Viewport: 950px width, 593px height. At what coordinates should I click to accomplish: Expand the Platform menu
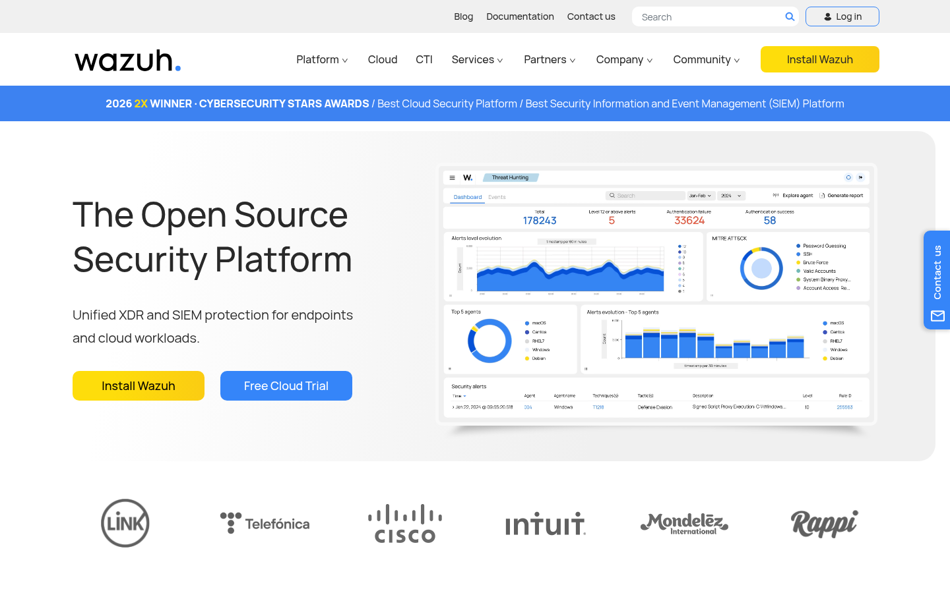coord(322,59)
